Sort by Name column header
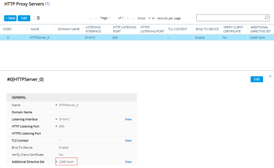 [x=34, y=29]
